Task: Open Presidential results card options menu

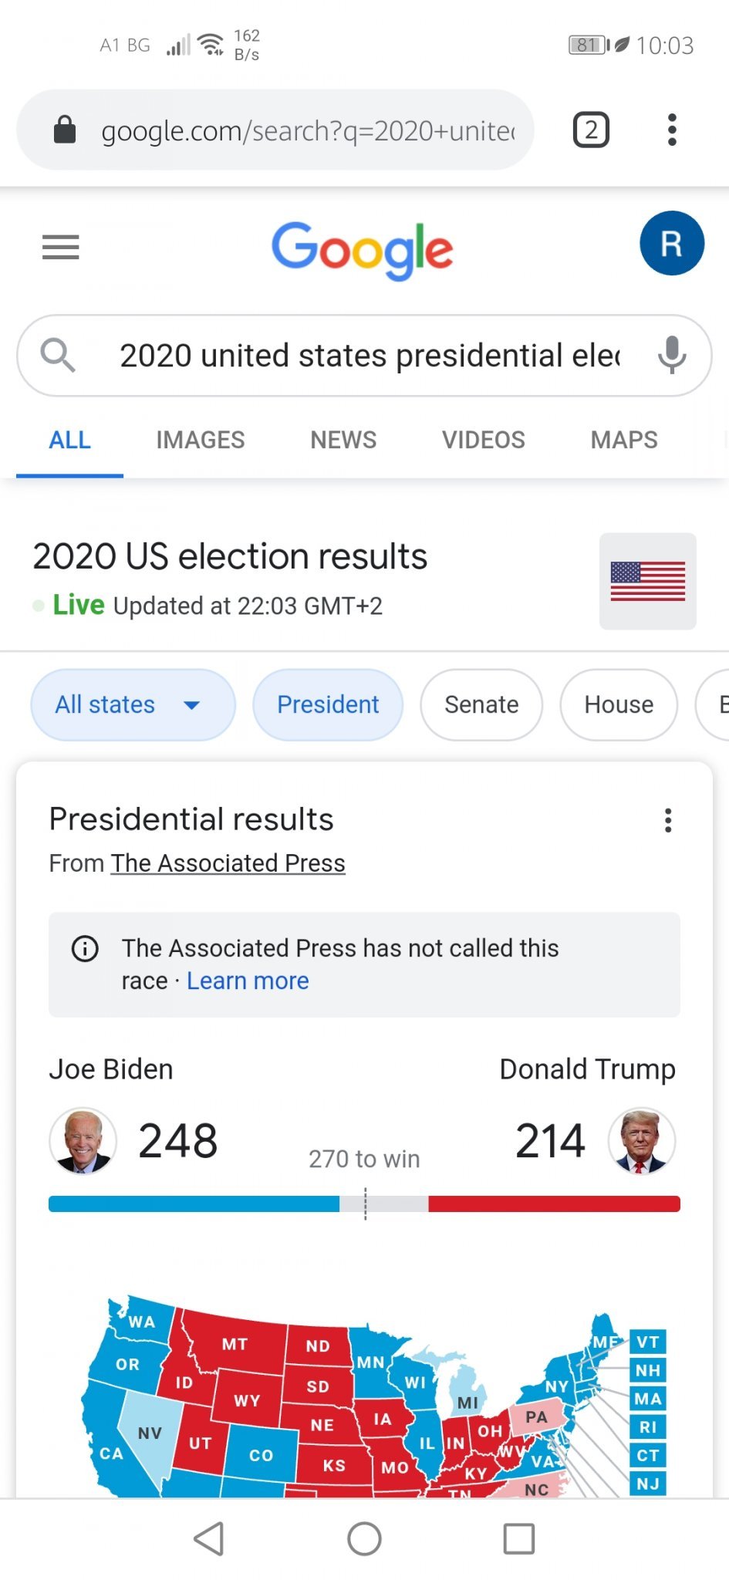Action: (x=668, y=820)
